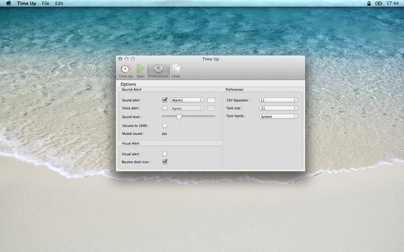Click the battery status icon
The height and width of the screenshot is (252, 404).
(x=378, y=4)
